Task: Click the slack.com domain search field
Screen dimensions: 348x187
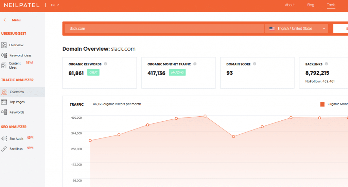Action: click(x=163, y=29)
